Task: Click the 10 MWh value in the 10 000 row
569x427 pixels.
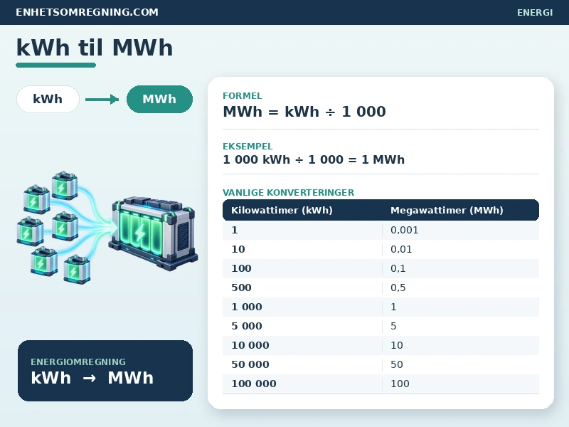Action: [461, 346]
